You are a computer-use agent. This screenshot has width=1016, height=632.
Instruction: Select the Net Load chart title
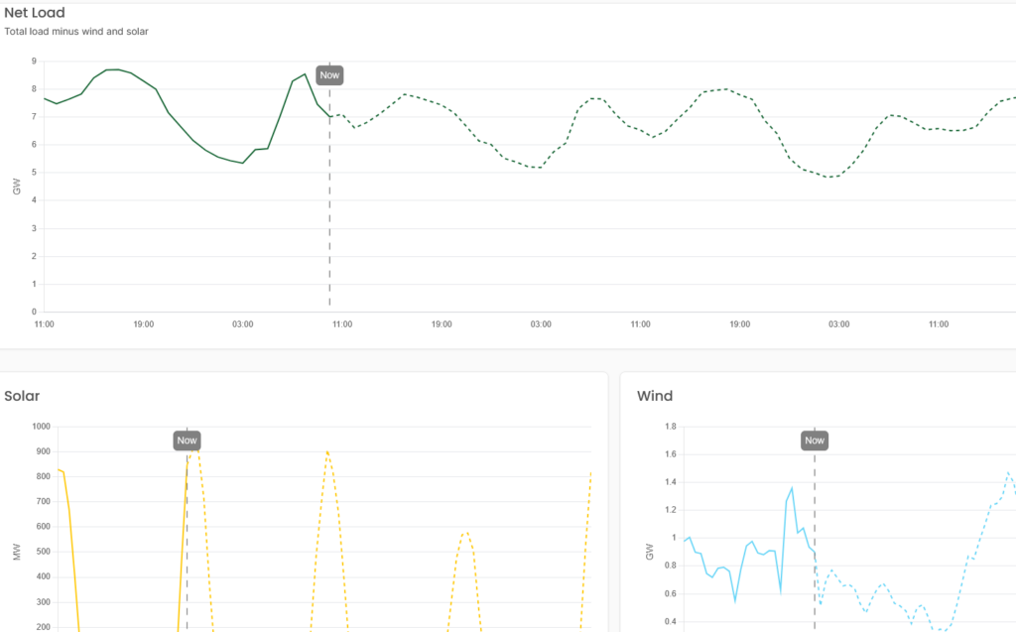pos(35,13)
